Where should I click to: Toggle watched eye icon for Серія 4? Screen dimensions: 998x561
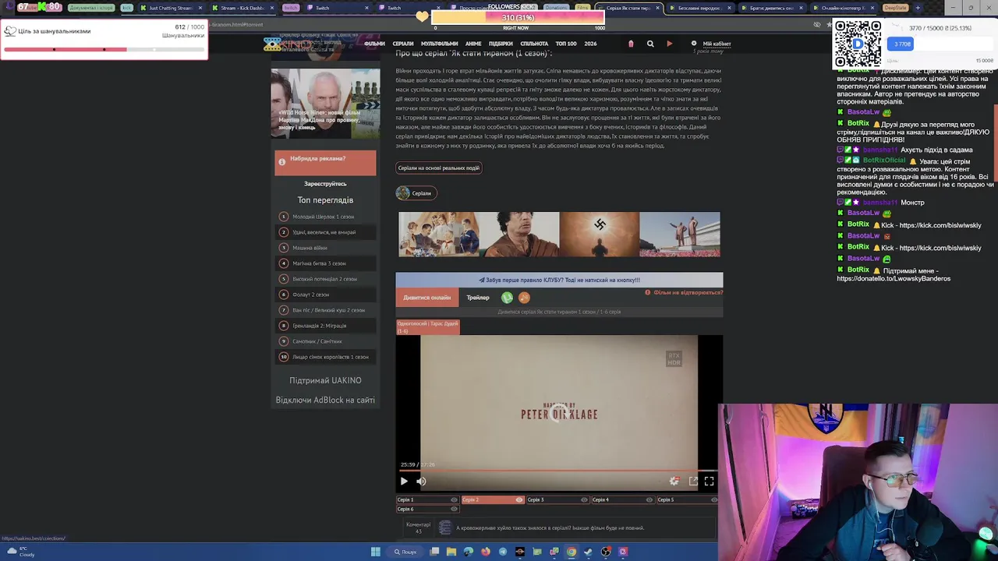(649, 499)
